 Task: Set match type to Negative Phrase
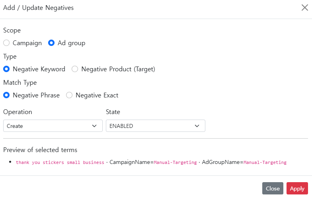pos(6,95)
